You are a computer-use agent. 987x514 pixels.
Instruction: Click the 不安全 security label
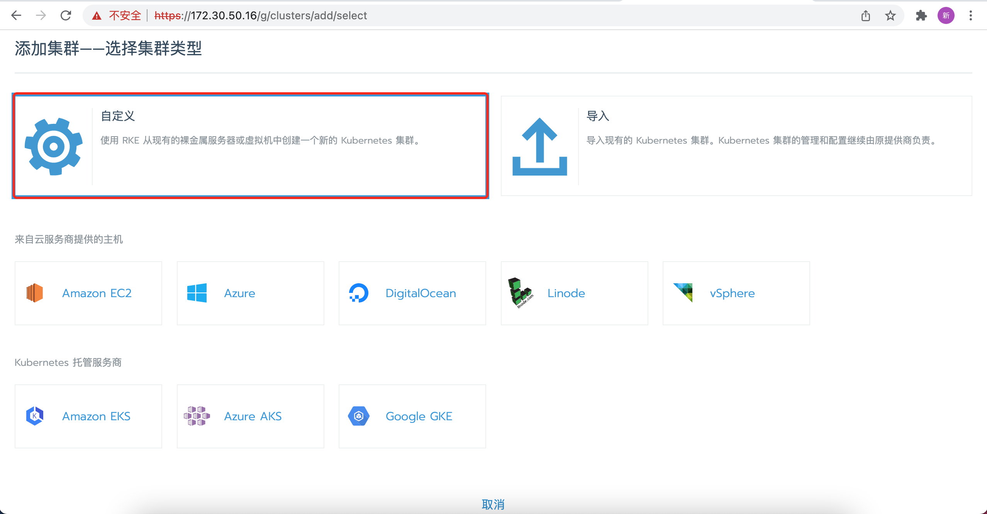(x=125, y=15)
